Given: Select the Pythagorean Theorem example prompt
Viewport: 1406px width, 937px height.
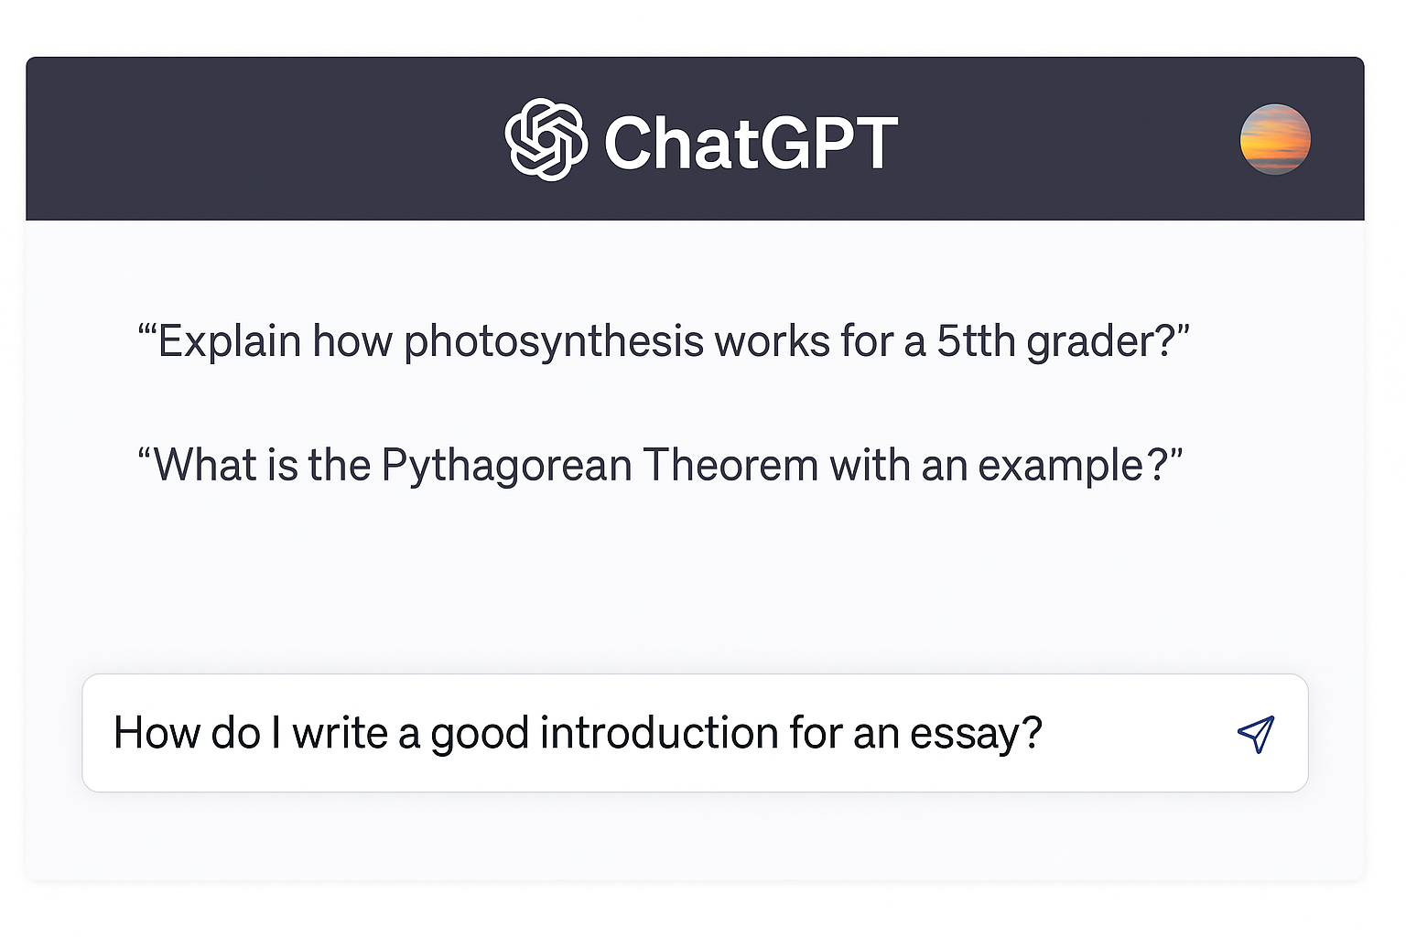Looking at the screenshot, I should (659, 465).
